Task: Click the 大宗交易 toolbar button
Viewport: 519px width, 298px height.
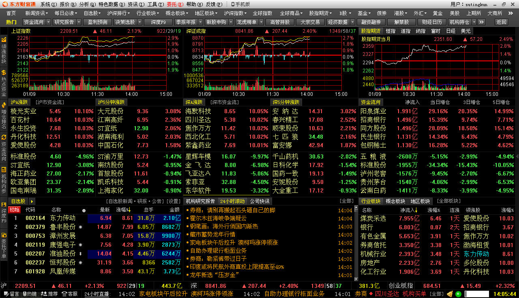Action: click(x=310, y=22)
